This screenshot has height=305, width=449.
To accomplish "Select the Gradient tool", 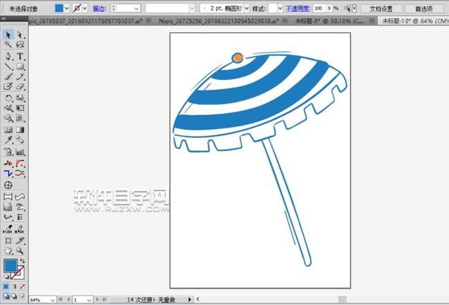I will (21, 129).
